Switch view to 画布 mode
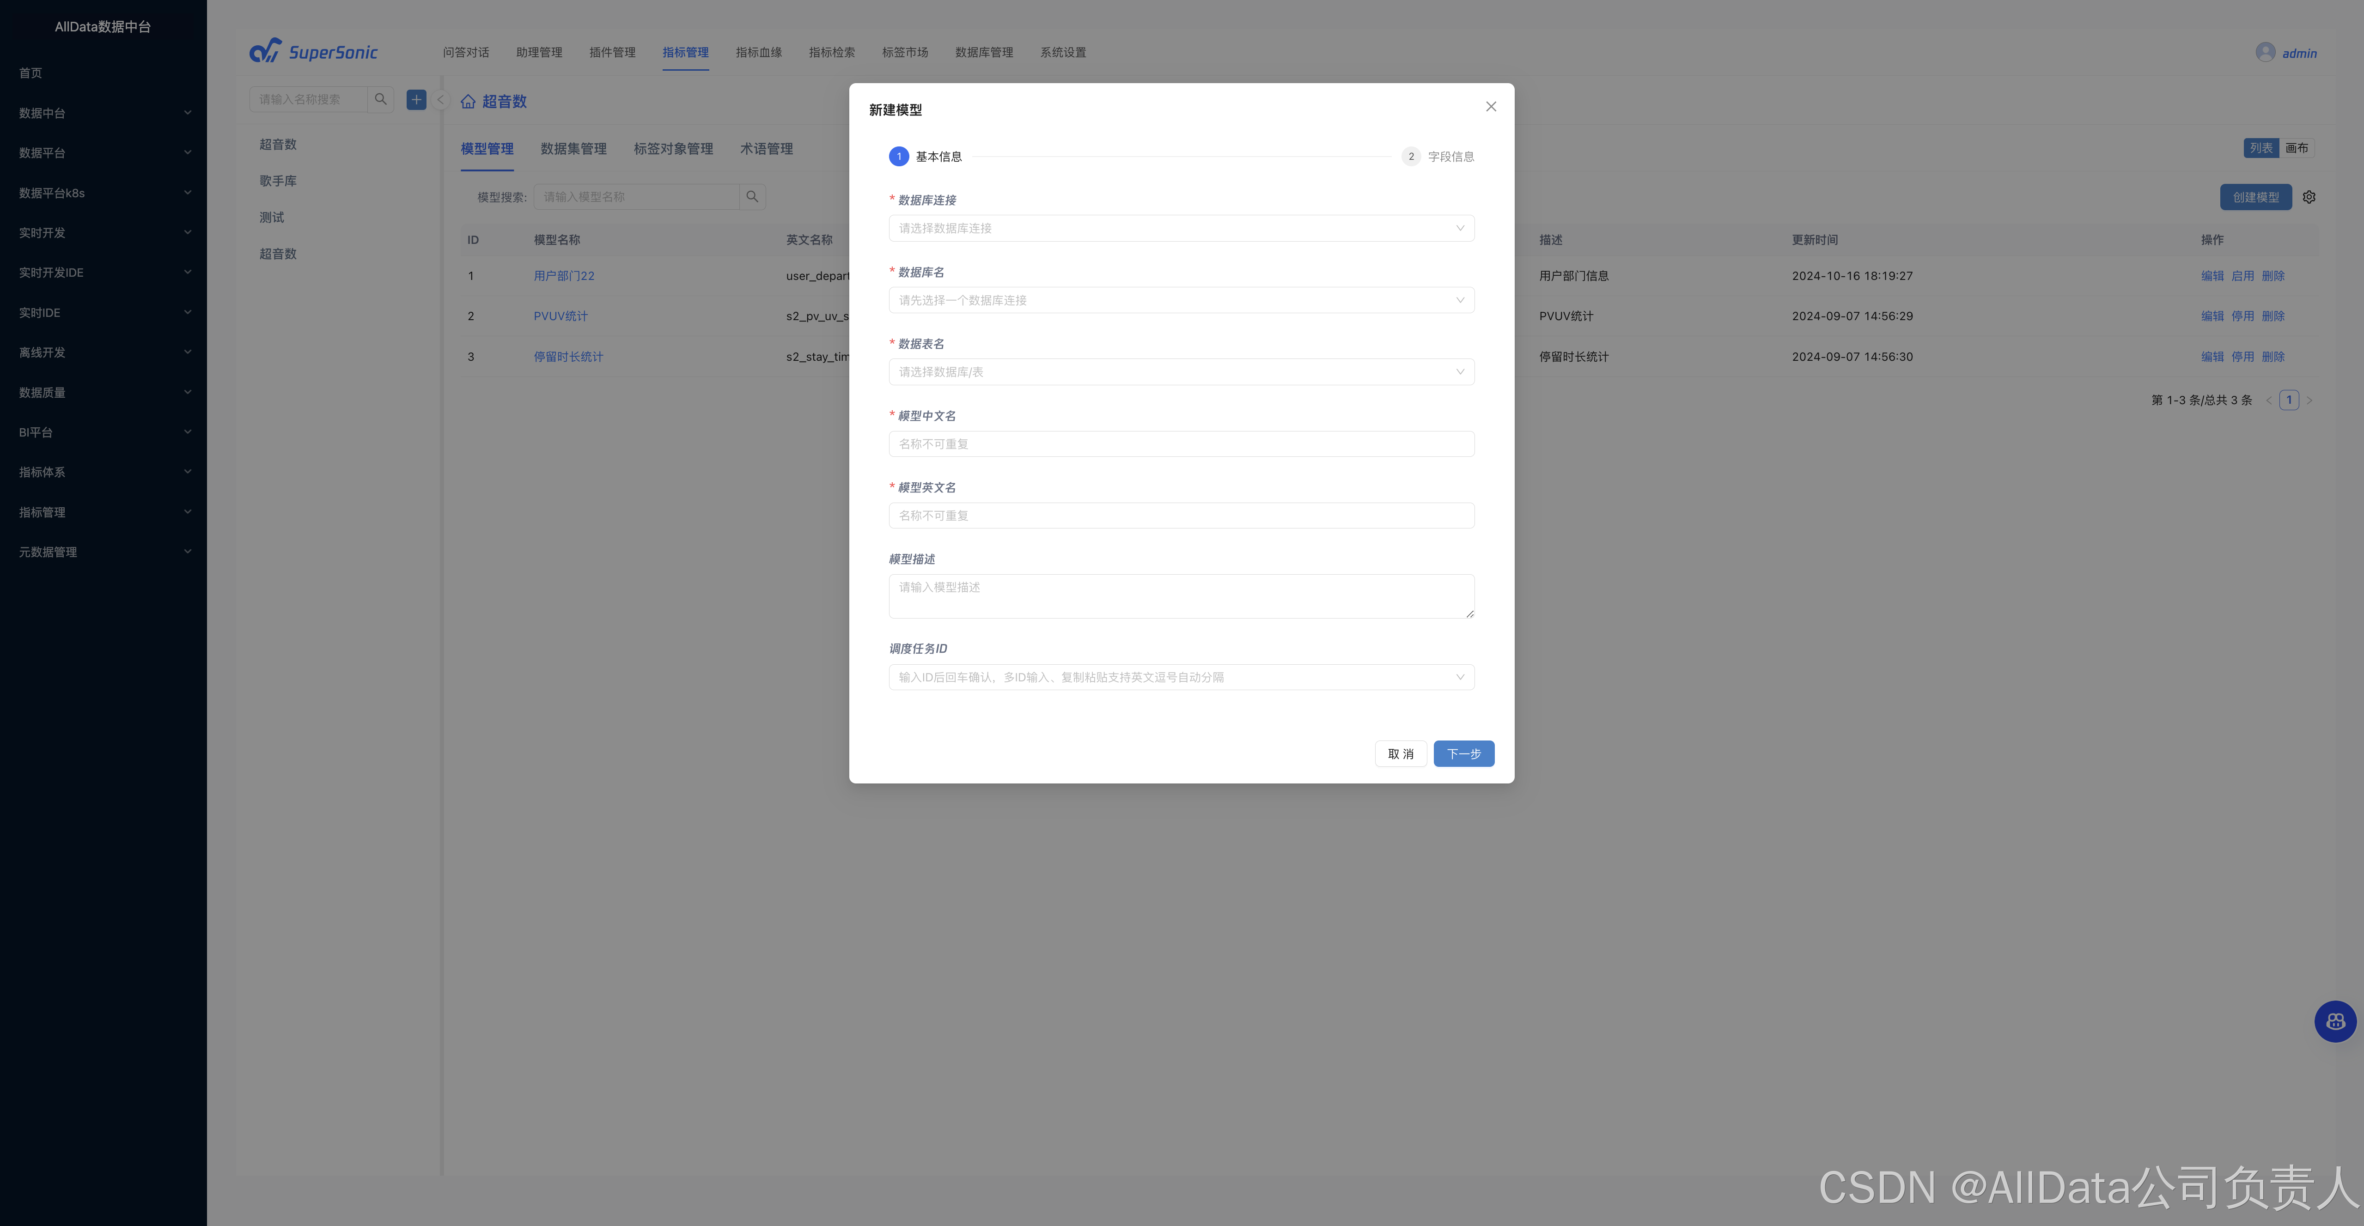The image size is (2364, 1226). coord(2296,148)
